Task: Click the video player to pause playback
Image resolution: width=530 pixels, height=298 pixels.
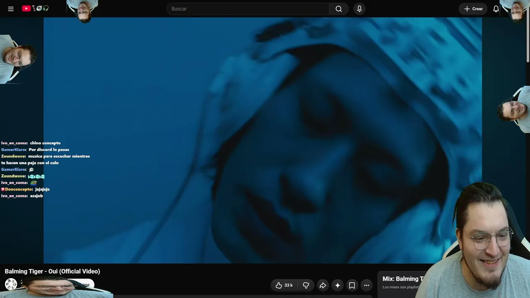Action: point(263,140)
